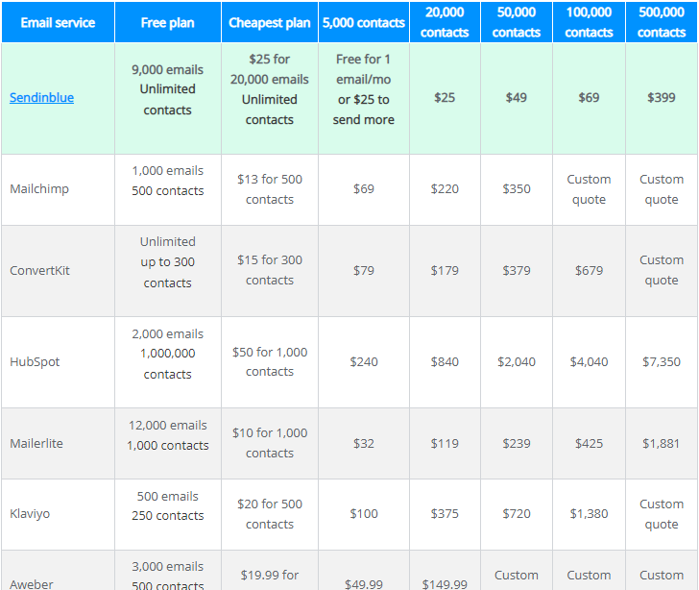699x590 pixels.
Task: Click the '$10 for 1,000 contacts' cell
Action: 270,443
